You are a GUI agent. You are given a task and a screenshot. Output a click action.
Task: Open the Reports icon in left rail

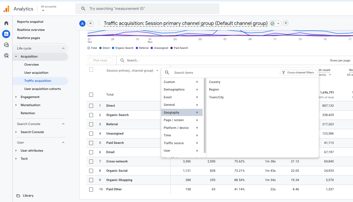[6, 34]
